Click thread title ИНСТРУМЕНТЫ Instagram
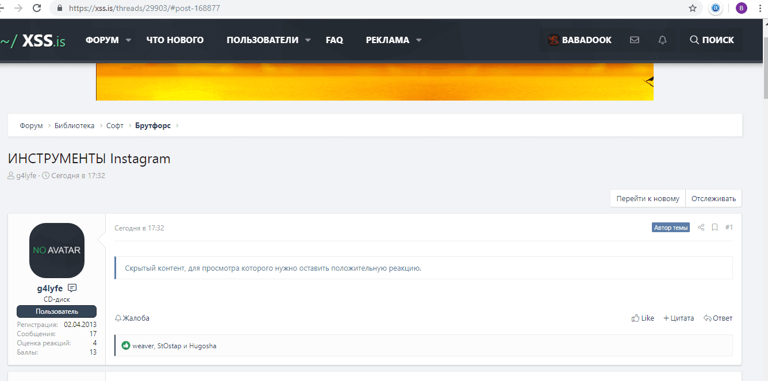768x381 pixels. [89, 159]
